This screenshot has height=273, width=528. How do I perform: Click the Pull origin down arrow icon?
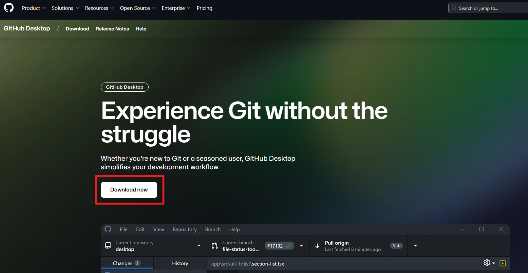pyautogui.click(x=317, y=246)
